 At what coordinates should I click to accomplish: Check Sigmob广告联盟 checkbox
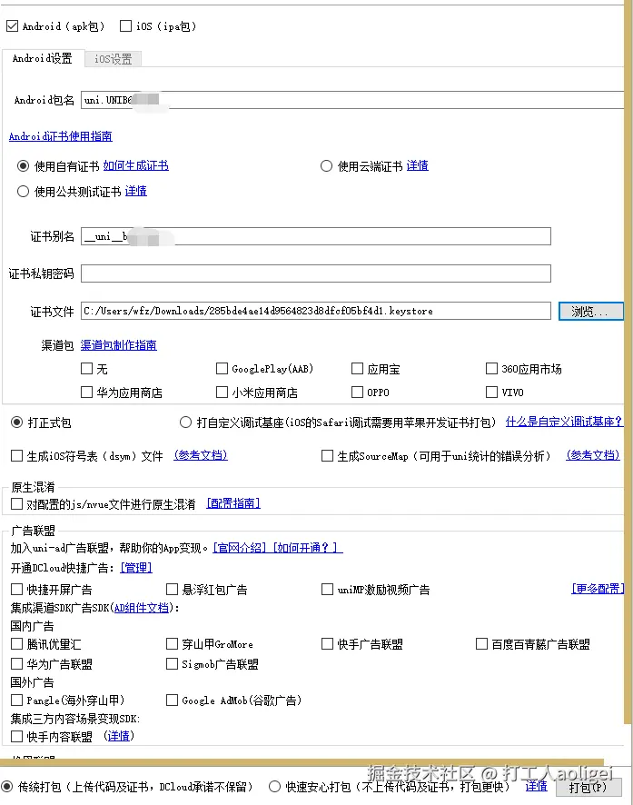[172, 664]
